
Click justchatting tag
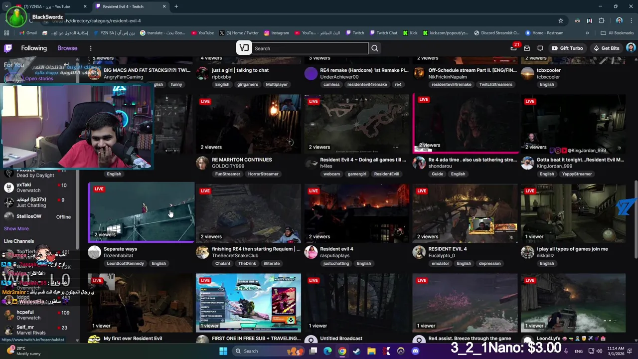click(x=335, y=263)
